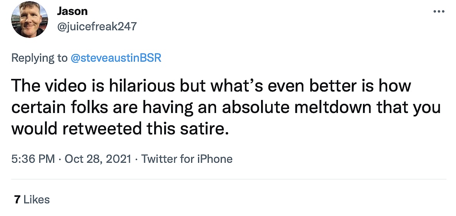Open the Jason display name profile link
456x216 pixels.
pyautogui.click(x=72, y=11)
